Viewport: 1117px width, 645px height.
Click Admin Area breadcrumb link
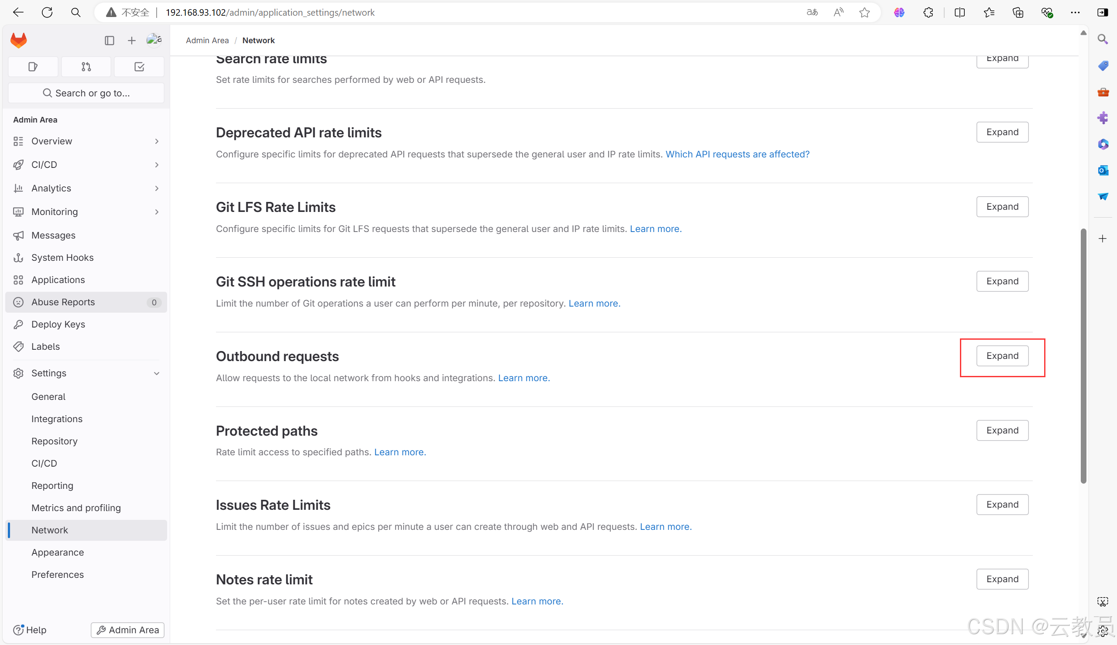click(207, 40)
